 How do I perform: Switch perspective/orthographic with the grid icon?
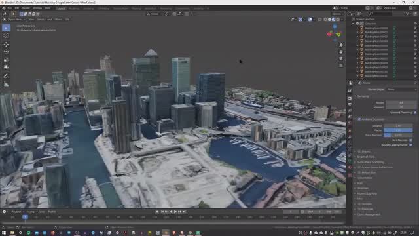click(x=341, y=66)
